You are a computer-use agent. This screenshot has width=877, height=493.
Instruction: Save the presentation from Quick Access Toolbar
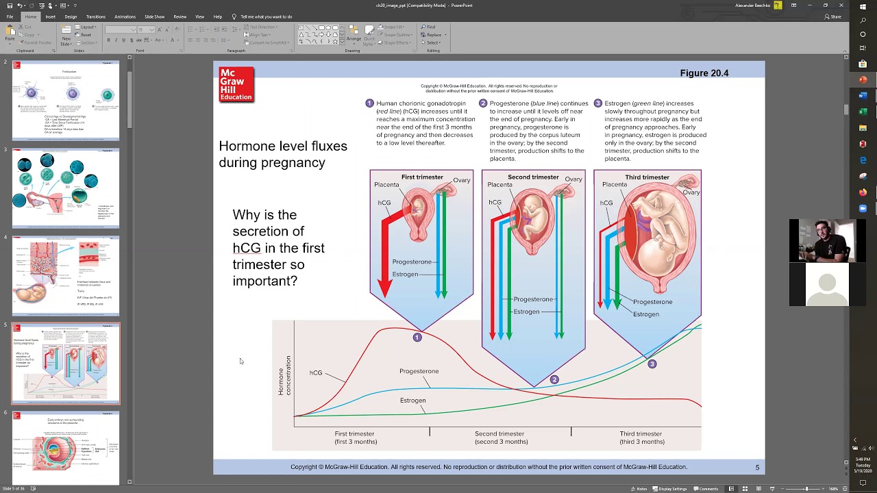point(10,5)
